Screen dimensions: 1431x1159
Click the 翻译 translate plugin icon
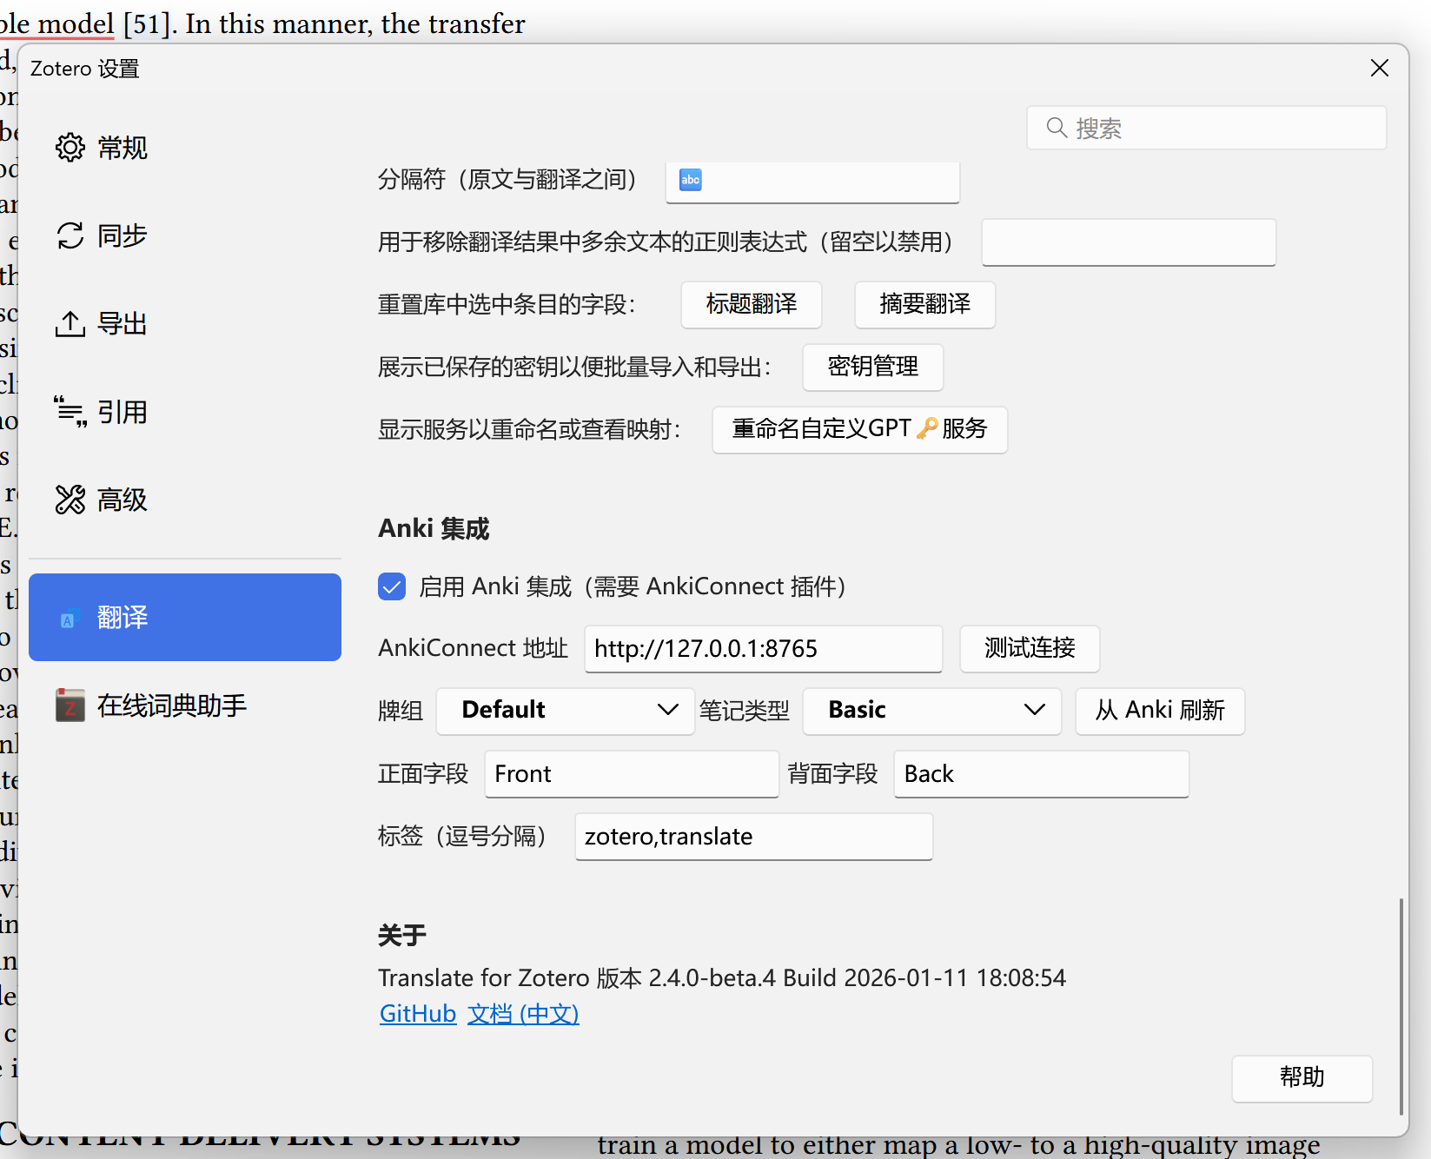(x=70, y=618)
